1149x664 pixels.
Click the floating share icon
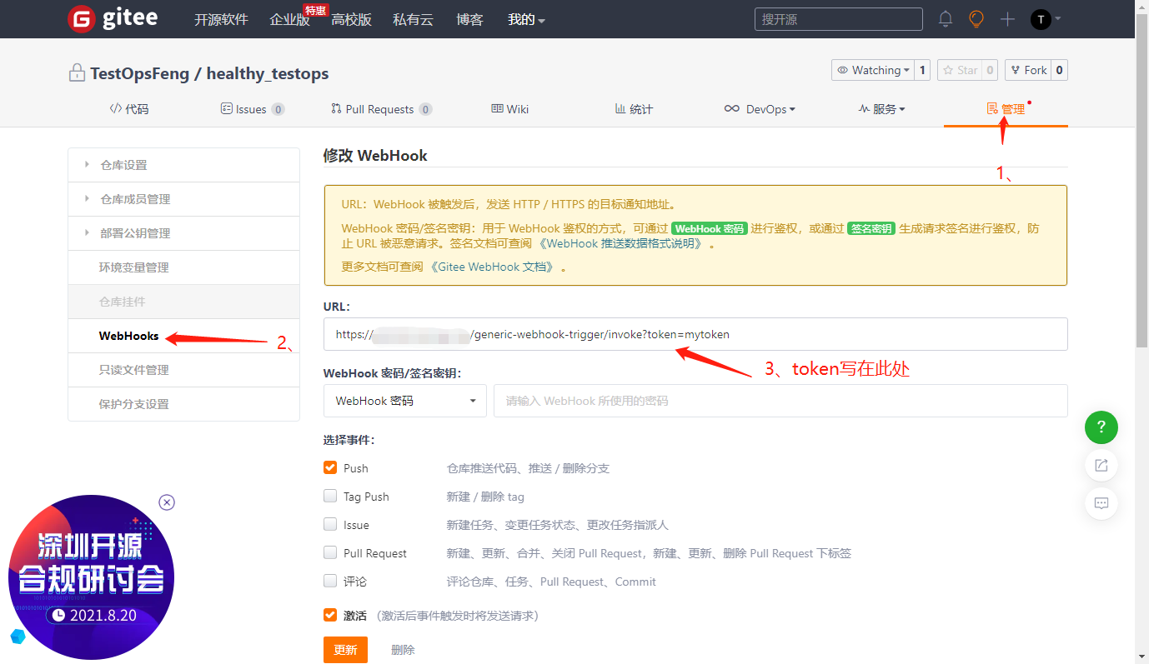[x=1101, y=465]
